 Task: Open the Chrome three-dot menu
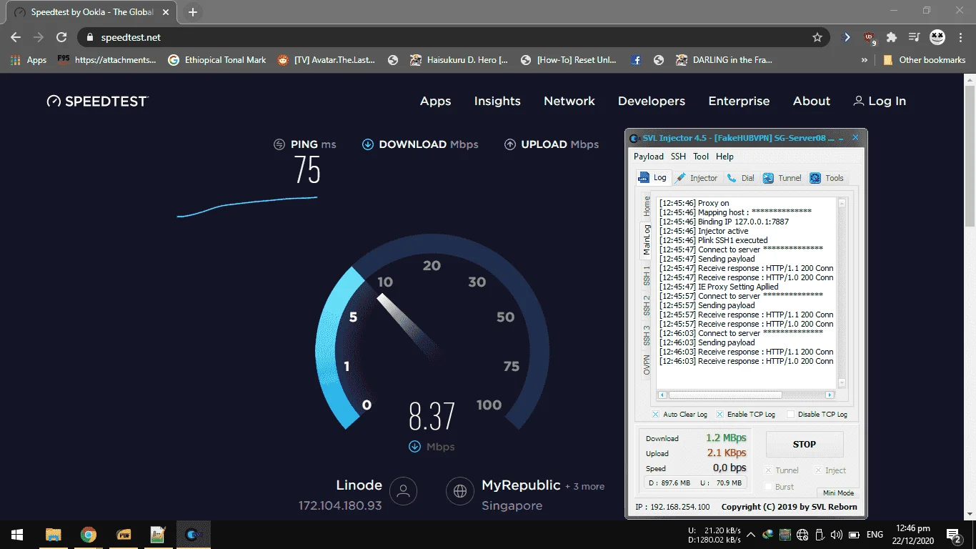(959, 37)
